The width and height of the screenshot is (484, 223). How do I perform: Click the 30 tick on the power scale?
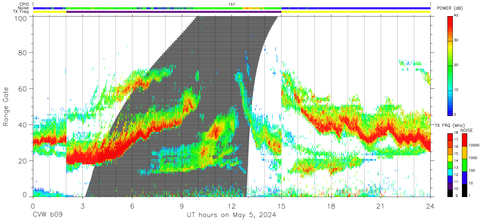coord(456,40)
